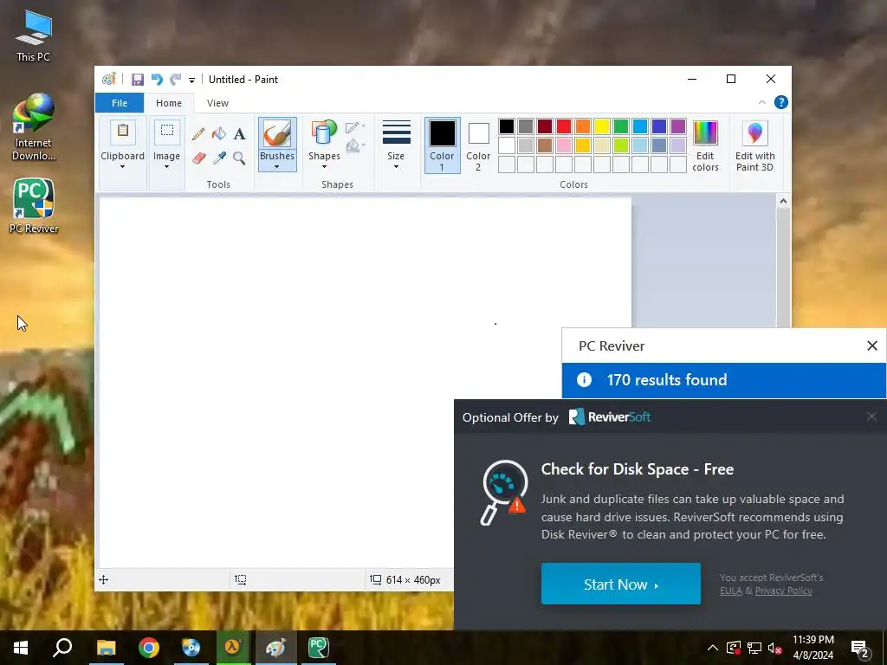Click the Redo arrow in title bar
The width and height of the screenshot is (887, 665).
[x=176, y=80]
